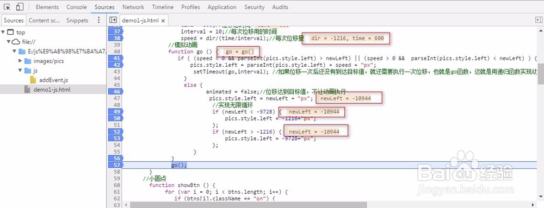Click the vertical scrollbar thumb of editor
This screenshot has width=544, height=208.
pos(541,74)
